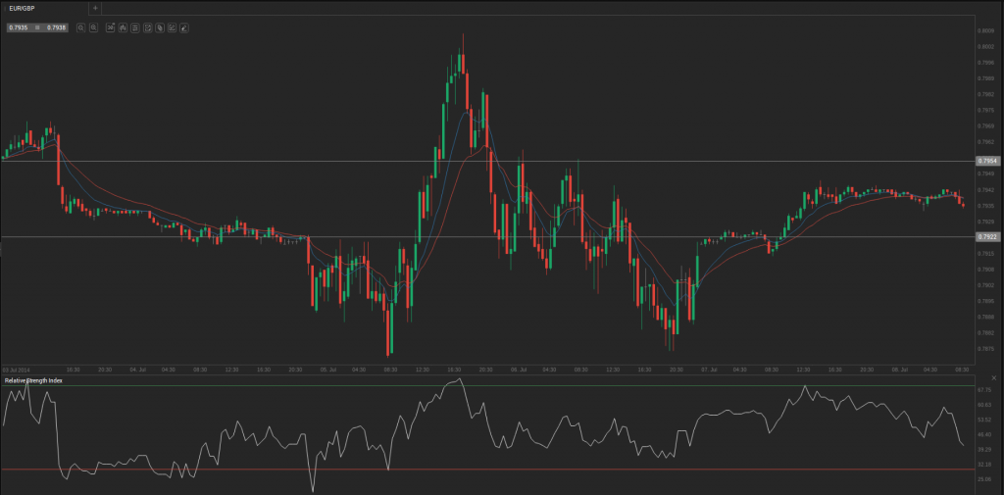Screen dimensions: 1004x495
Task: Click the Relative Strength Index label
Action: click(32, 379)
